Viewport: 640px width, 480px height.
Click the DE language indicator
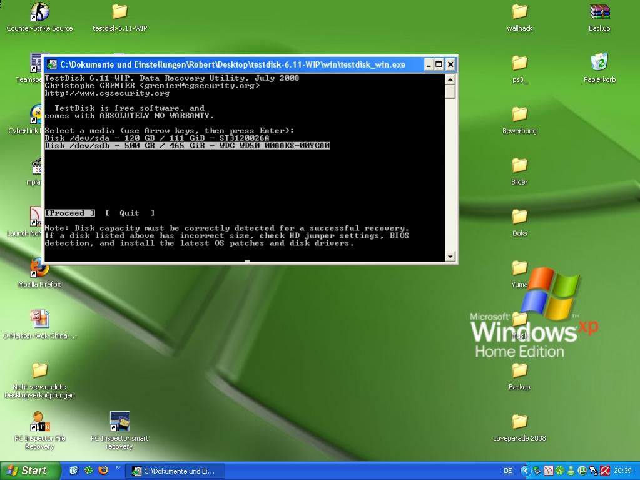[508, 471]
